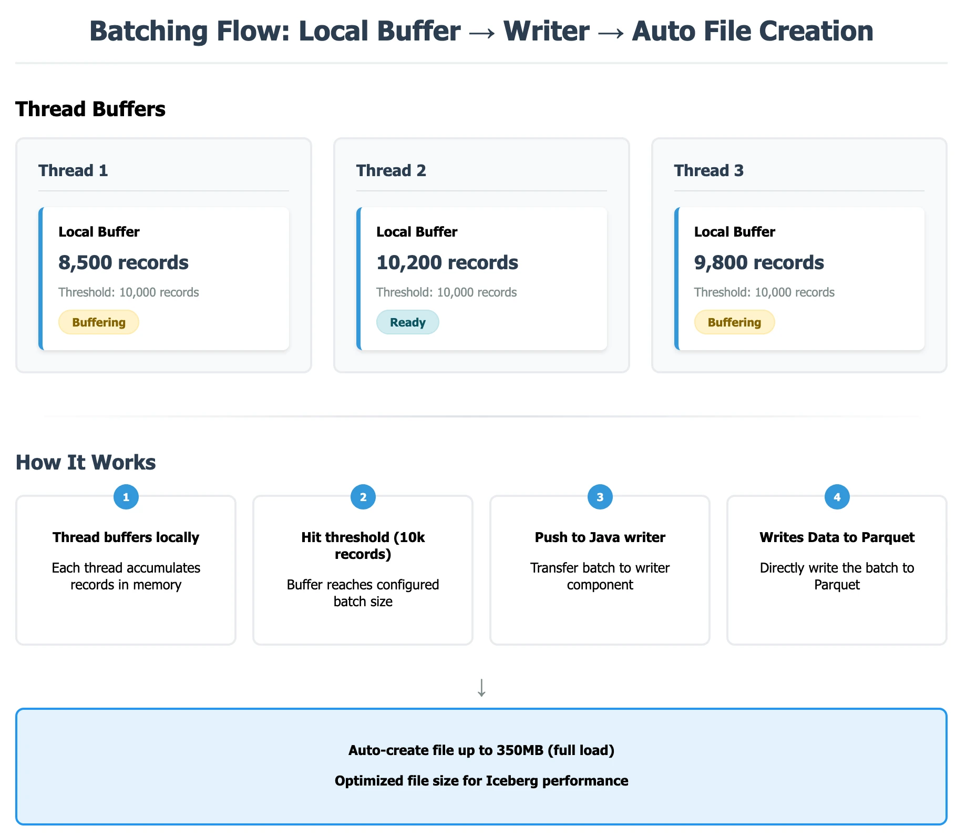Image resolution: width=966 pixels, height=836 pixels.
Task: Select the Thread 2 Local Buffer card
Action: 483,279
